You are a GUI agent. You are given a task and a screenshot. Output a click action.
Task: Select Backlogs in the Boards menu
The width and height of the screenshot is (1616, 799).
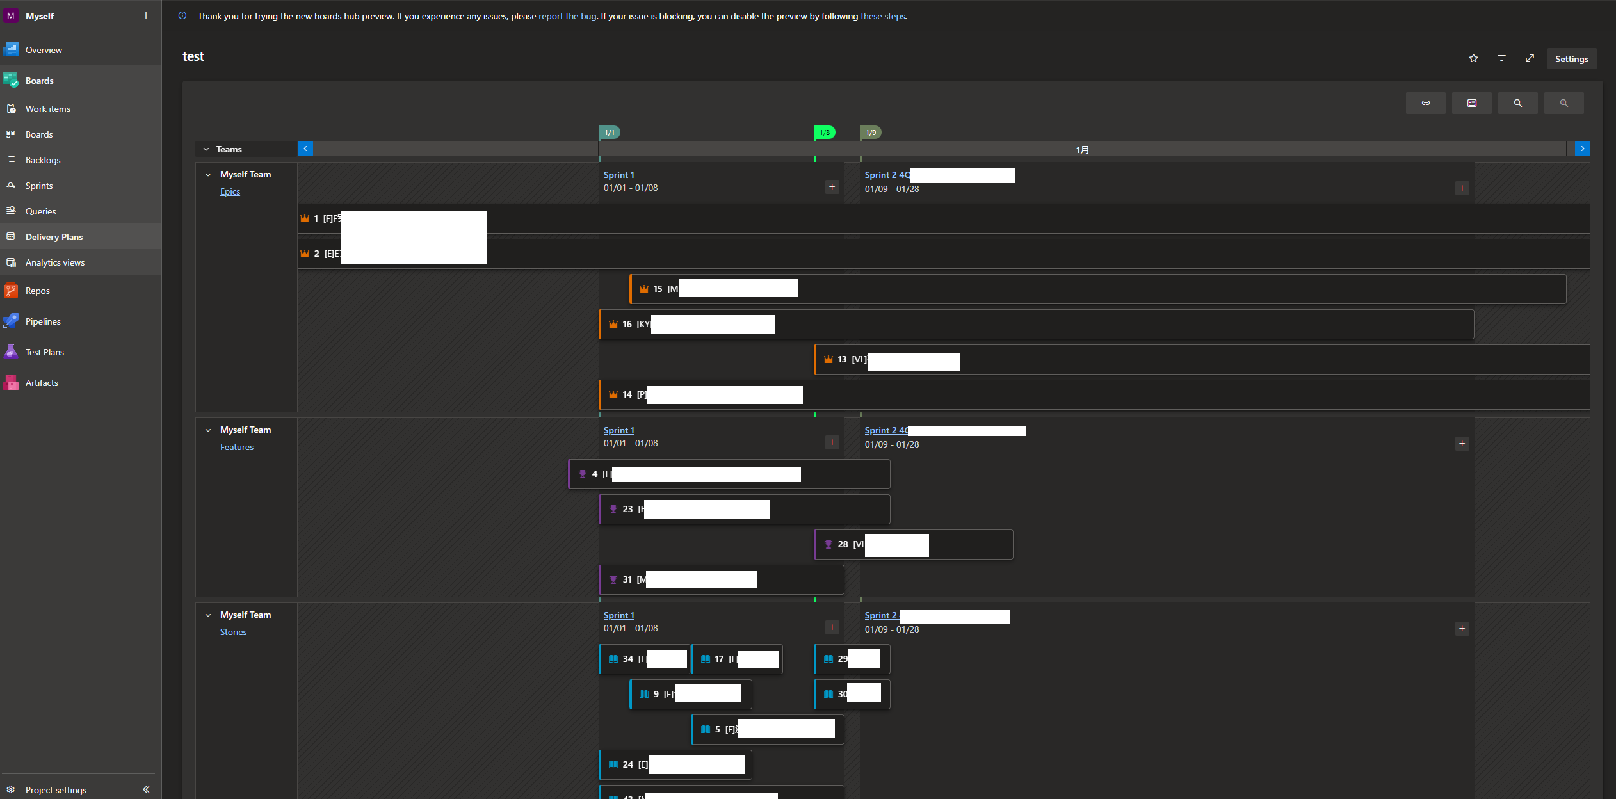click(43, 160)
